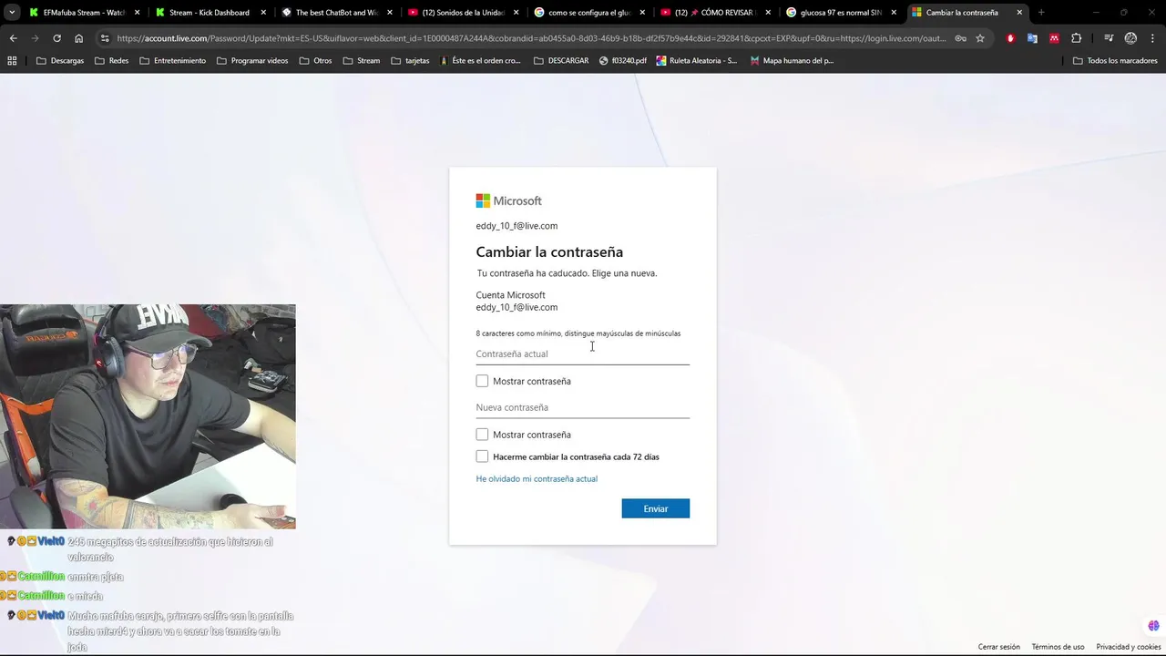Open the red hand ad blocker extension
The width and height of the screenshot is (1166, 656).
[x=1010, y=38]
